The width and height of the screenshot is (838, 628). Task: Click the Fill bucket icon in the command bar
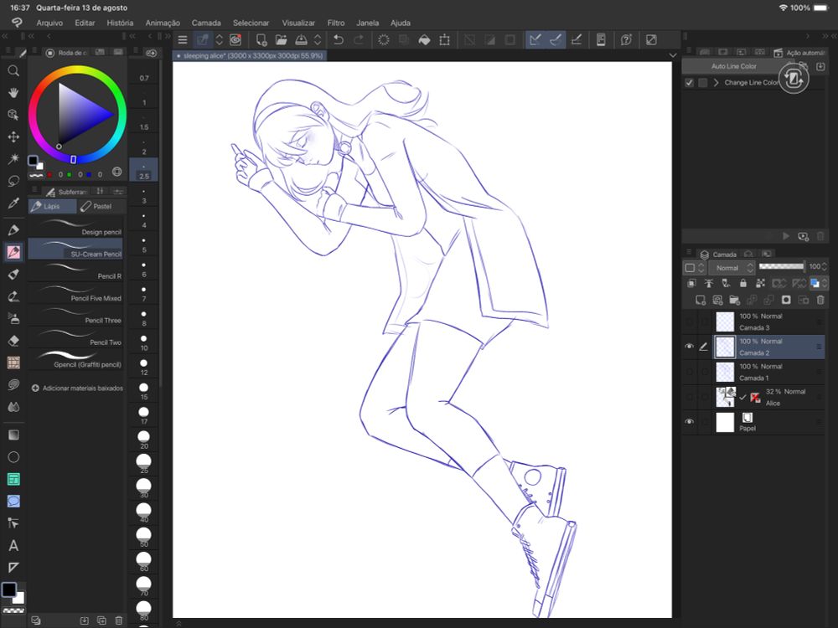point(424,39)
